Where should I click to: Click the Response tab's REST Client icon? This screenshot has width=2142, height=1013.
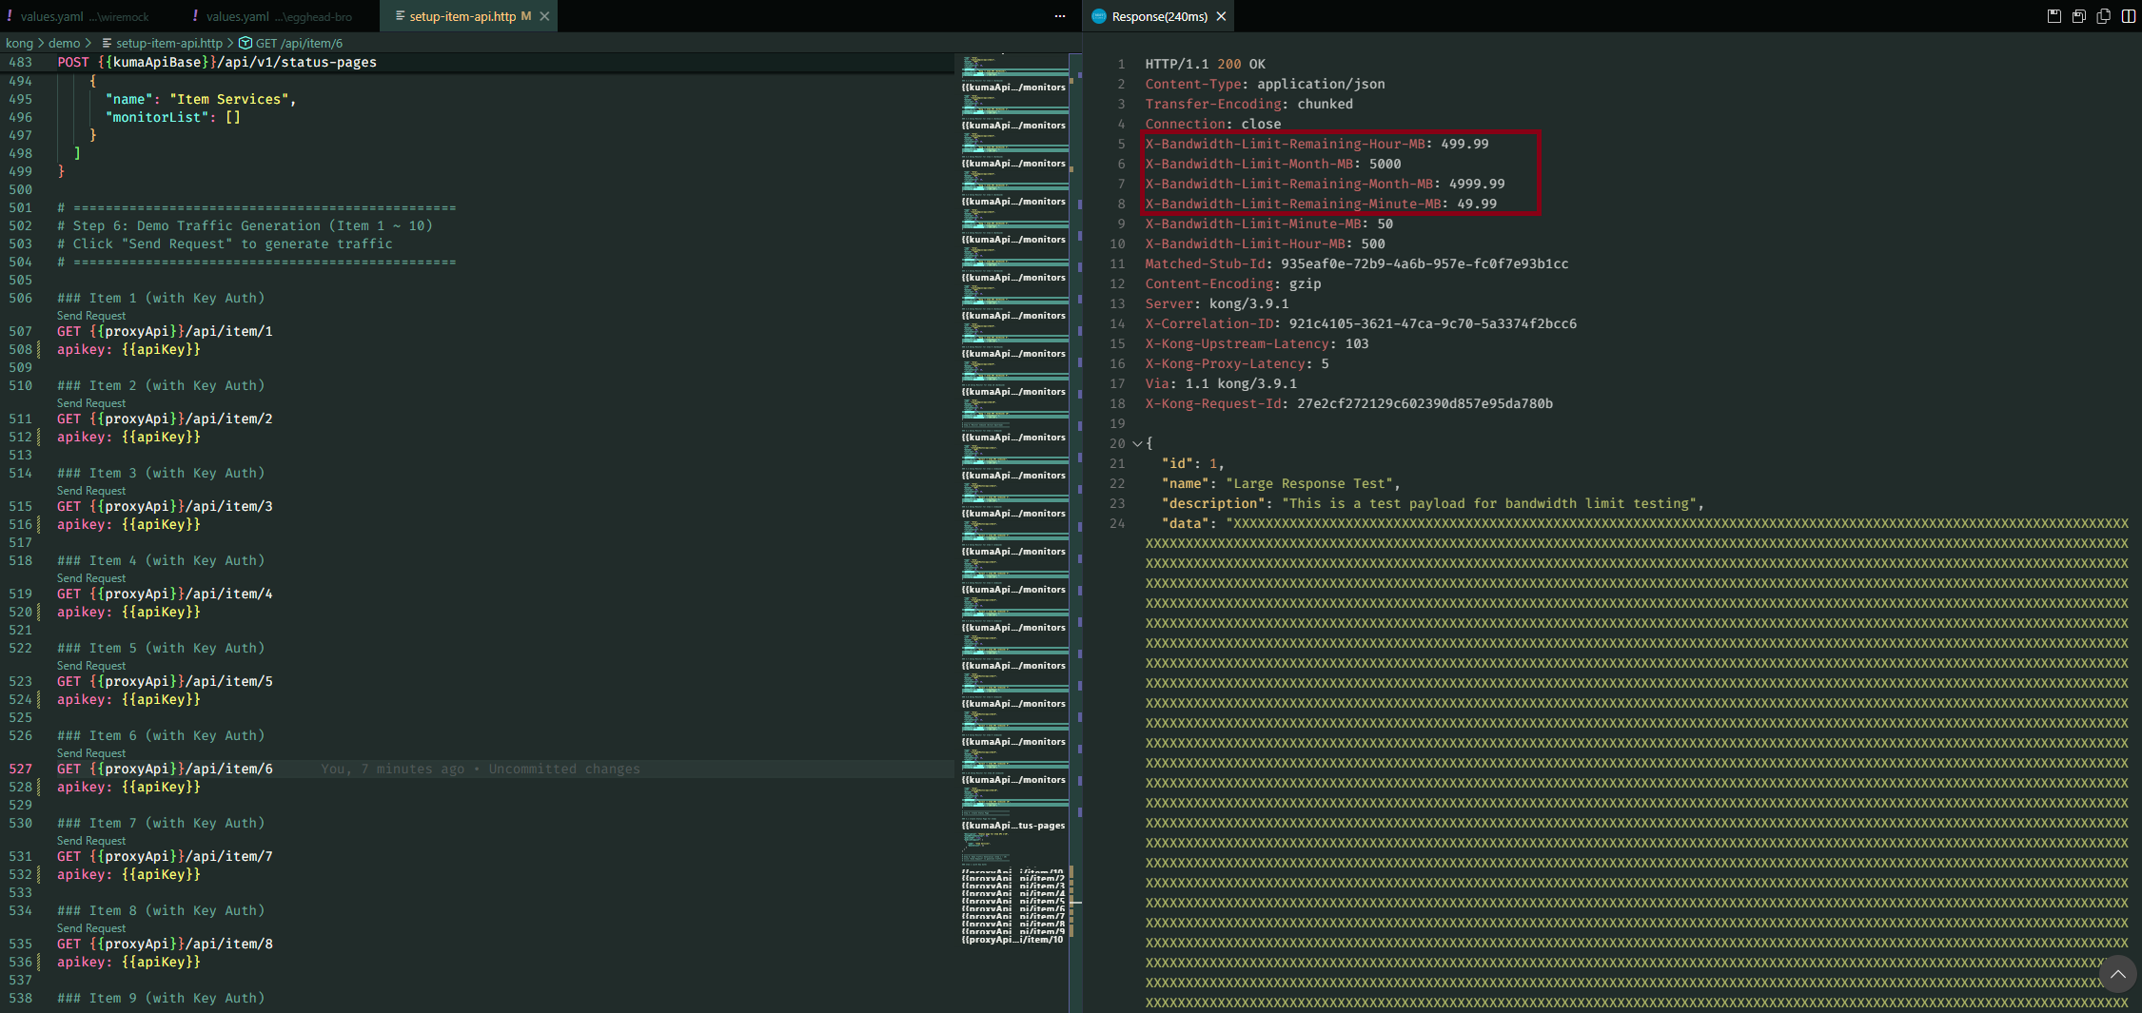(x=1099, y=15)
